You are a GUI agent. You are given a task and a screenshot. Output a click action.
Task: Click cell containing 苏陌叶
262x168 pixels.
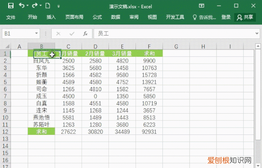[x=41, y=125]
